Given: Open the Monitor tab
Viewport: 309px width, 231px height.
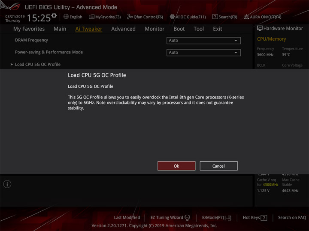Looking at the screenshot, I should pyautogui.click(x=154, y=29).
